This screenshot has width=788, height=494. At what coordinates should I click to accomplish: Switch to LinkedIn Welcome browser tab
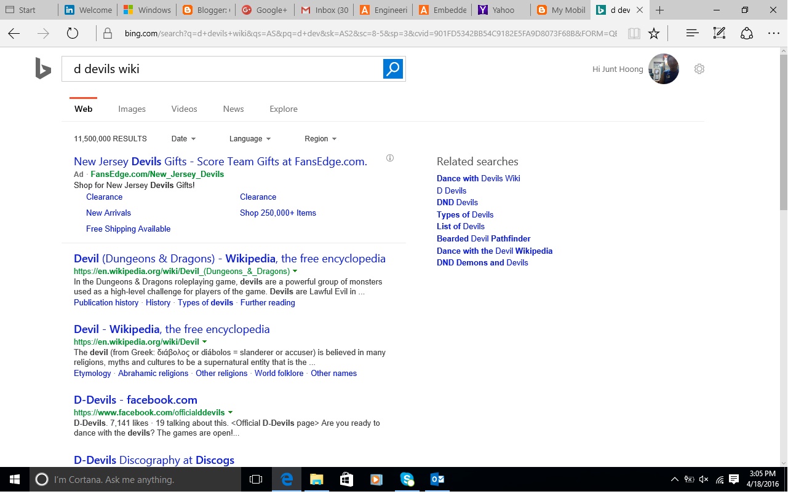[88, 10]
